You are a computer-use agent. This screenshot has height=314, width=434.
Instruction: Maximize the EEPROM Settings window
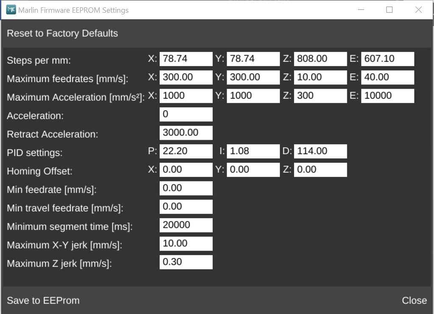point(389,10)
